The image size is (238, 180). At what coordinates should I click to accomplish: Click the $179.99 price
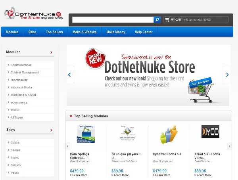[160, 171]
